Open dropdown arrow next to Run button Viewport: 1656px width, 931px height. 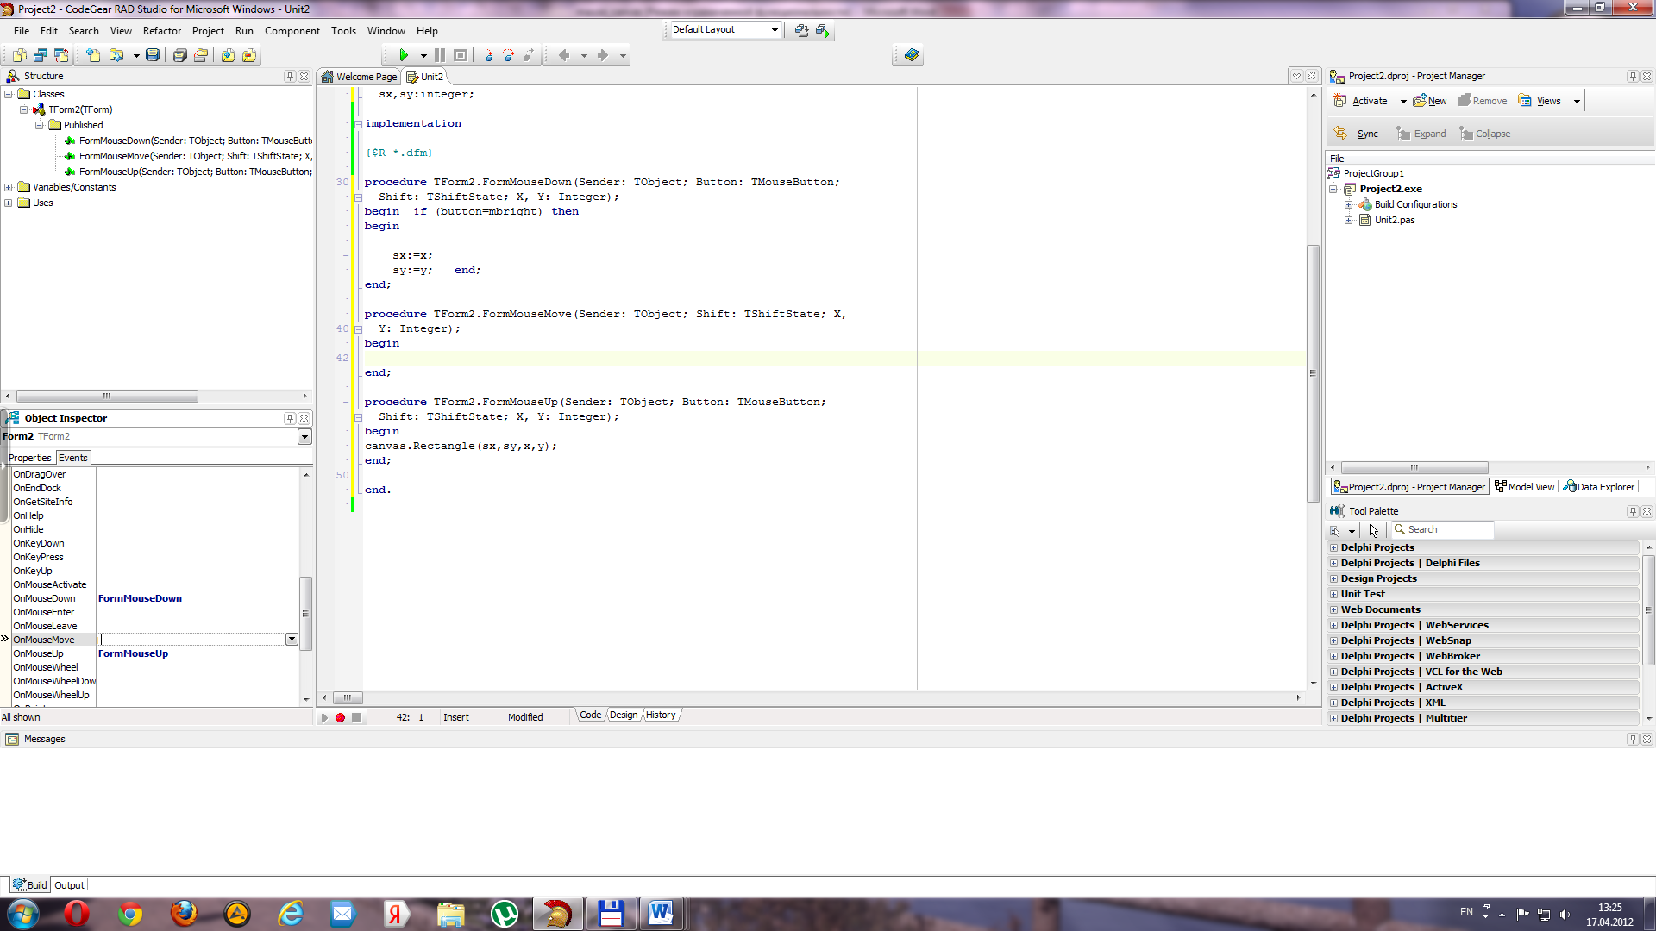point(423,56)
